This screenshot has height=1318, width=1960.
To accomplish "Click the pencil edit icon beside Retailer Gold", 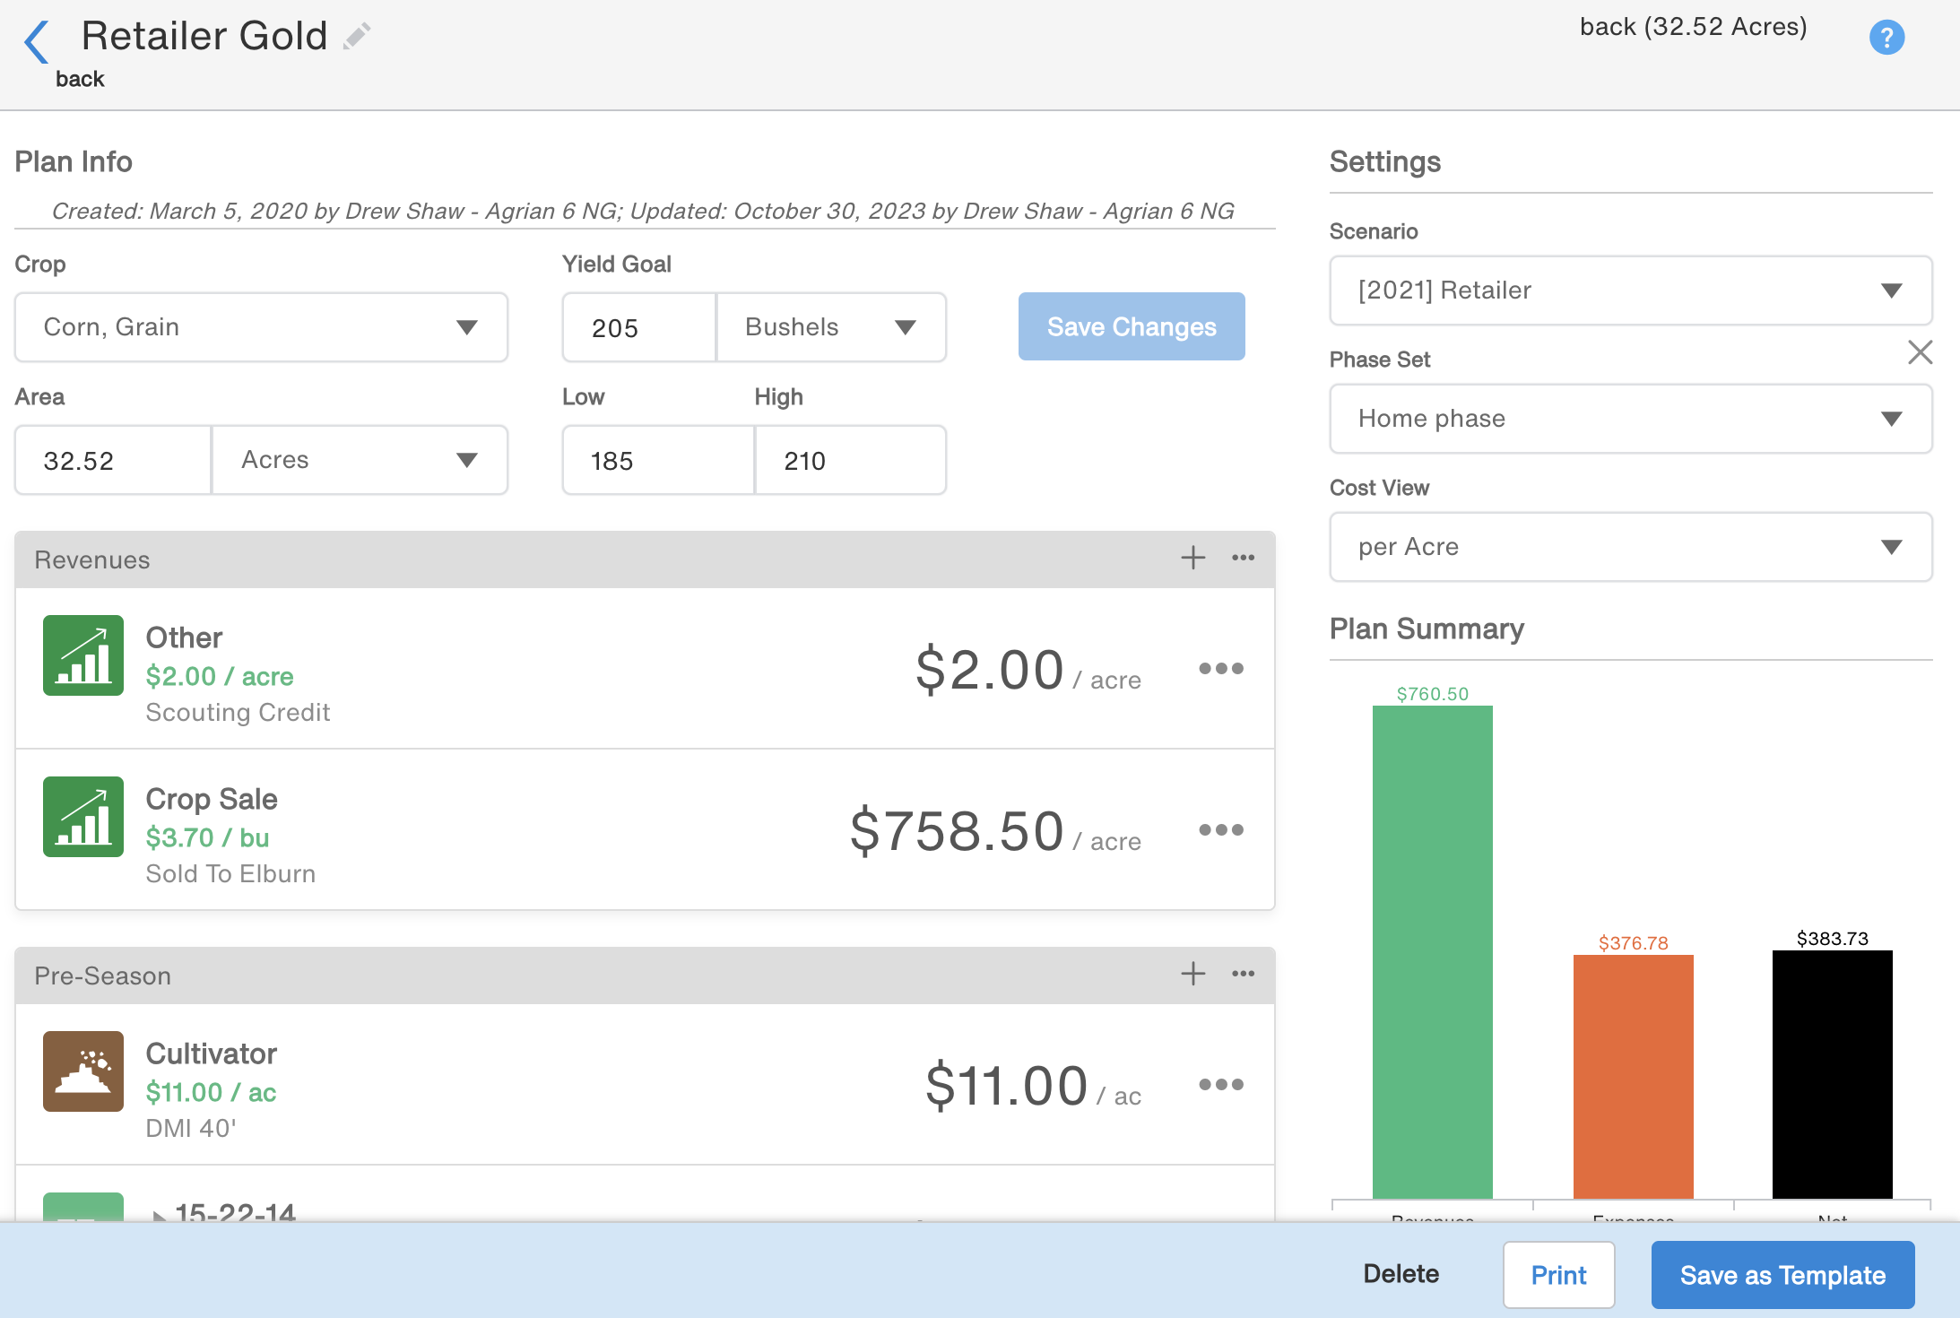I will click(357, 37).
